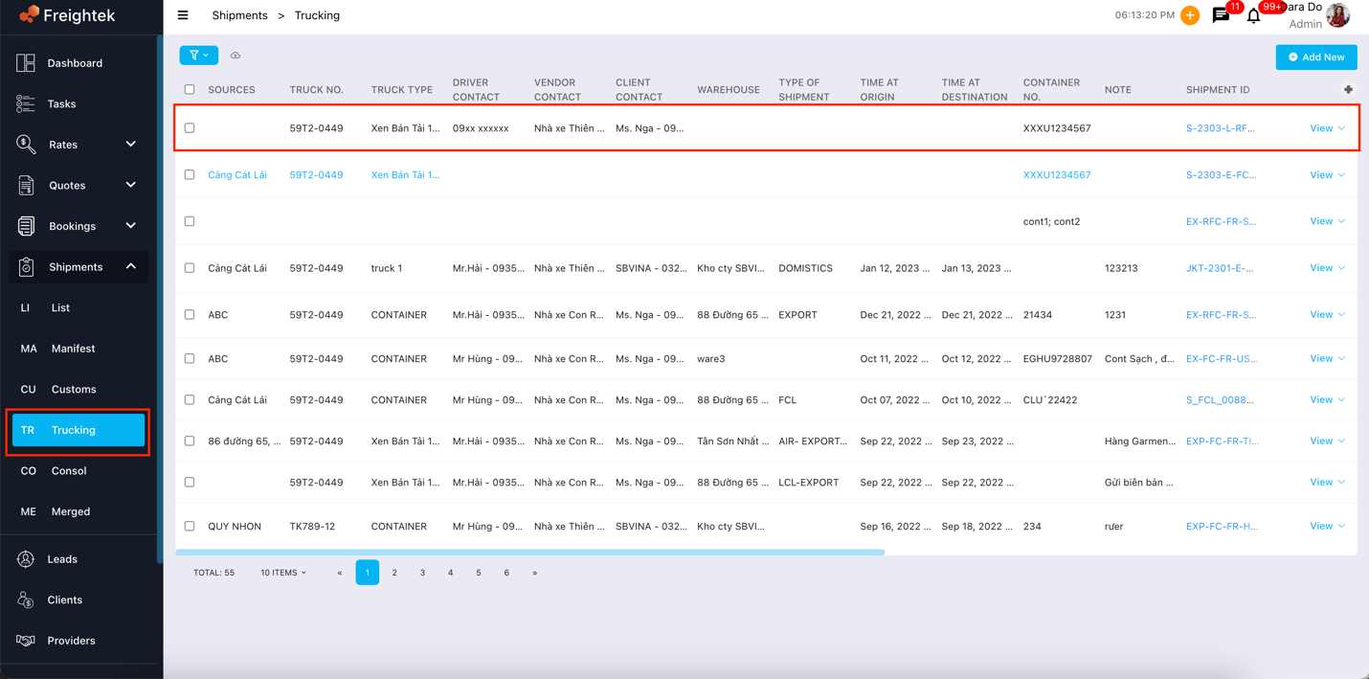The width and height of the screenshot is (1369, 679).
Task: Click the SHIPMENT ID column header
Action: [1218, 89]
